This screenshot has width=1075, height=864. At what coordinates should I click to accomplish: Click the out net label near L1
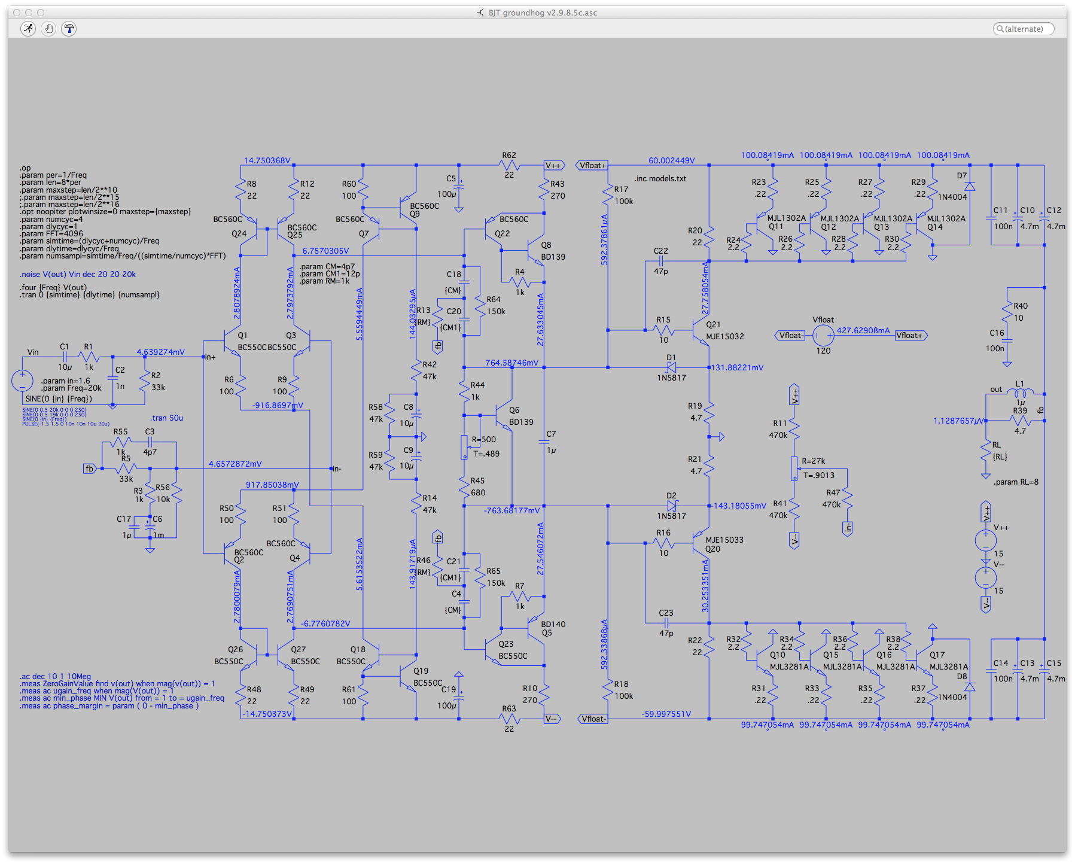pos(996,390)
